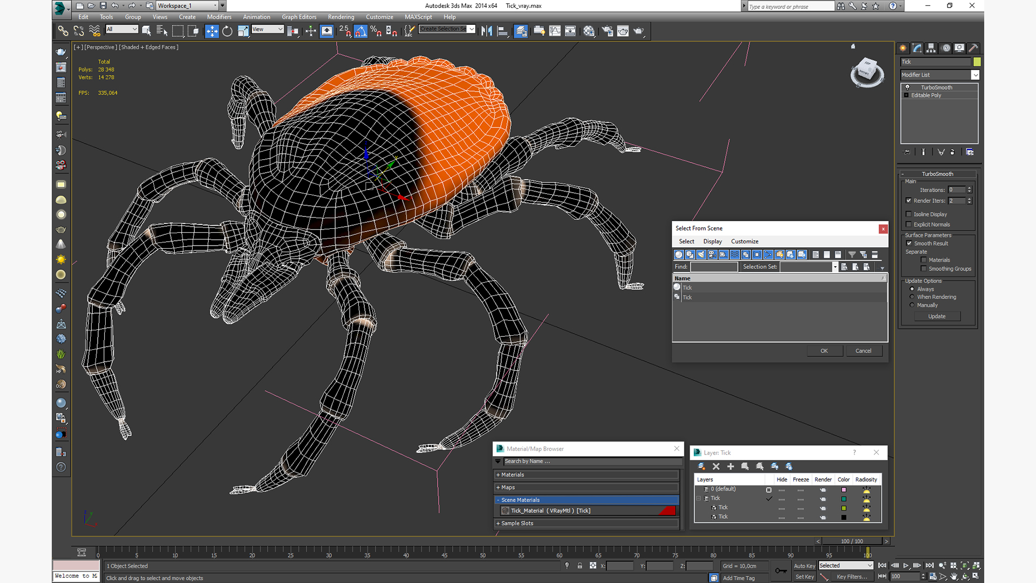This screenshot has height=583, width=1036.
Task: Toggle the Render Iters checkbox
Action: [909, 201]
